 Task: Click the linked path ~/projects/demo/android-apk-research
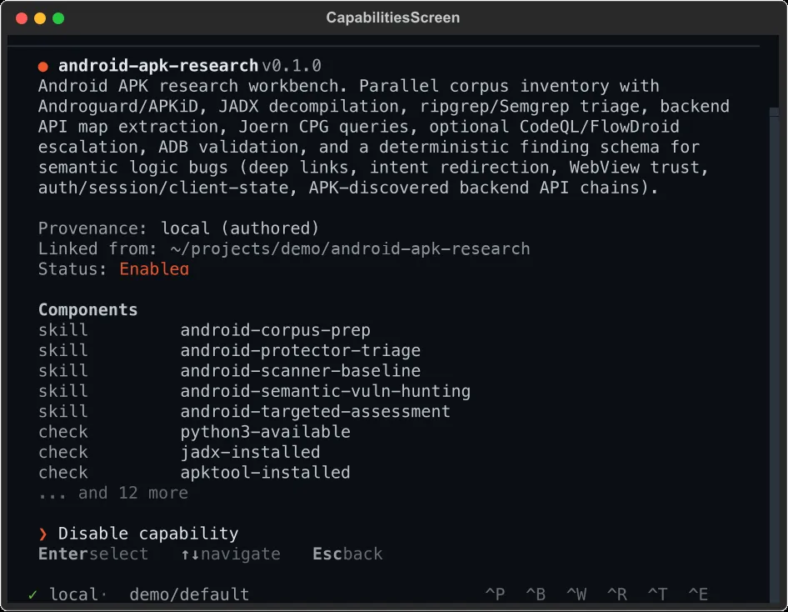click(x=350, y=249)
